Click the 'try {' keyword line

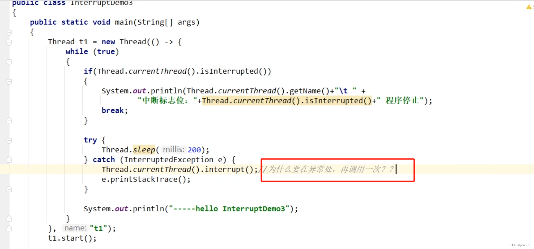pos(95,140)
